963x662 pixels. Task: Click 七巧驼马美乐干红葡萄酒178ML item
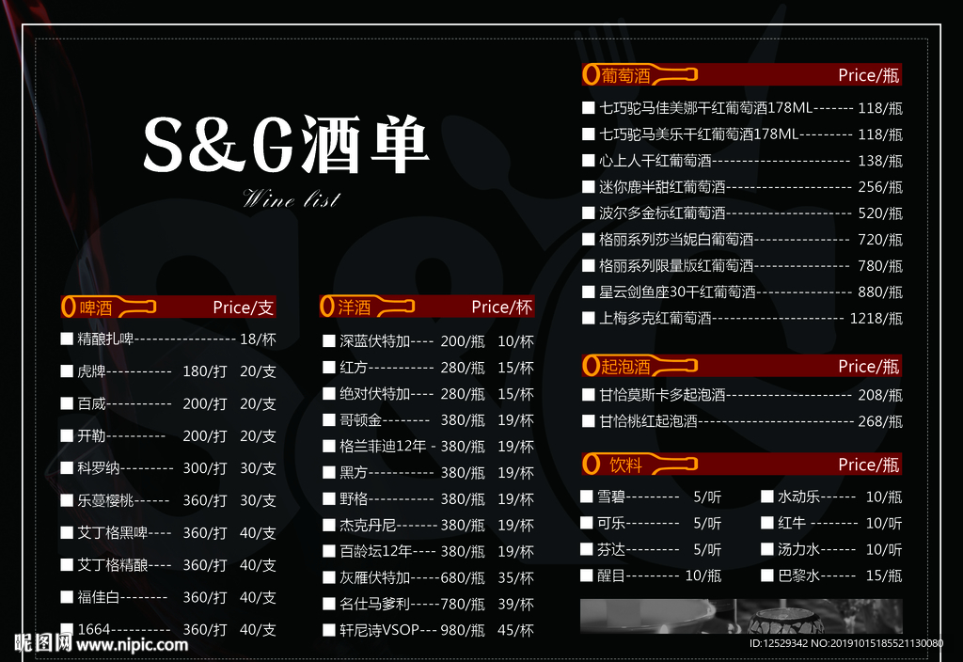point(699,134)
